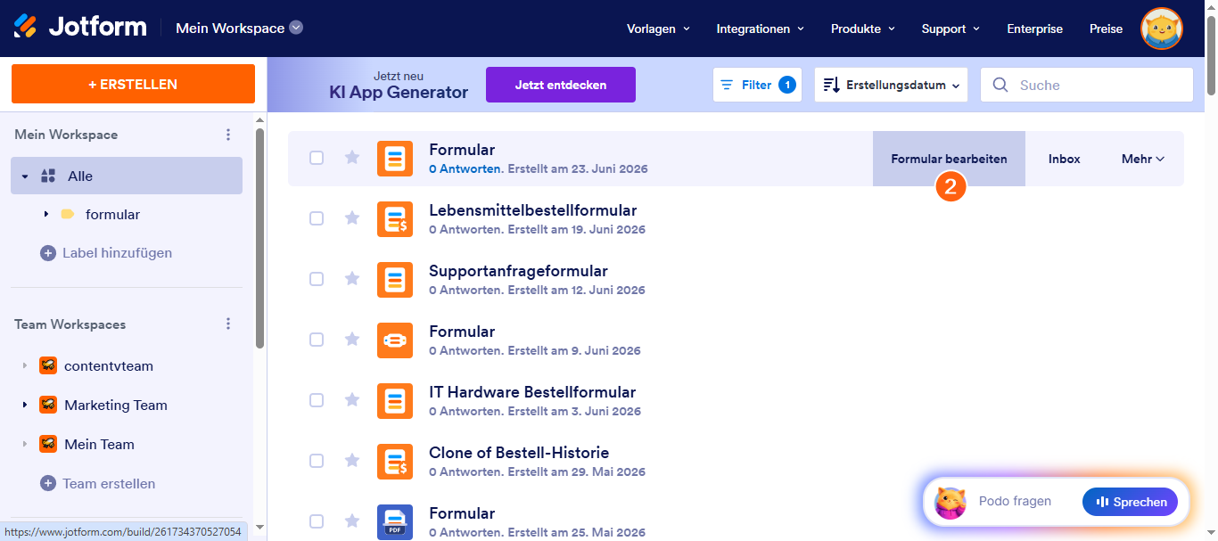Open Mein Workspace three-dot options
Viewport: 1218px width, 541px height.
pyautogui.click(x=228, y=135)
